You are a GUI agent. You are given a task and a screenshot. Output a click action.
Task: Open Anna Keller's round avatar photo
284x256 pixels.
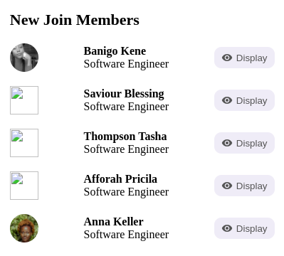(x=24, y=228)
